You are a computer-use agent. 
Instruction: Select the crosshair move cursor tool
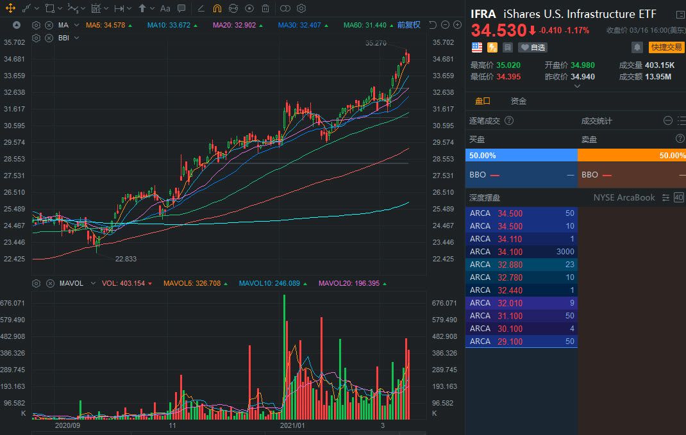[x=10, y=8]
